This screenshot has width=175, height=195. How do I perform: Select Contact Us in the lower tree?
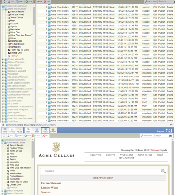click(15, 179)
